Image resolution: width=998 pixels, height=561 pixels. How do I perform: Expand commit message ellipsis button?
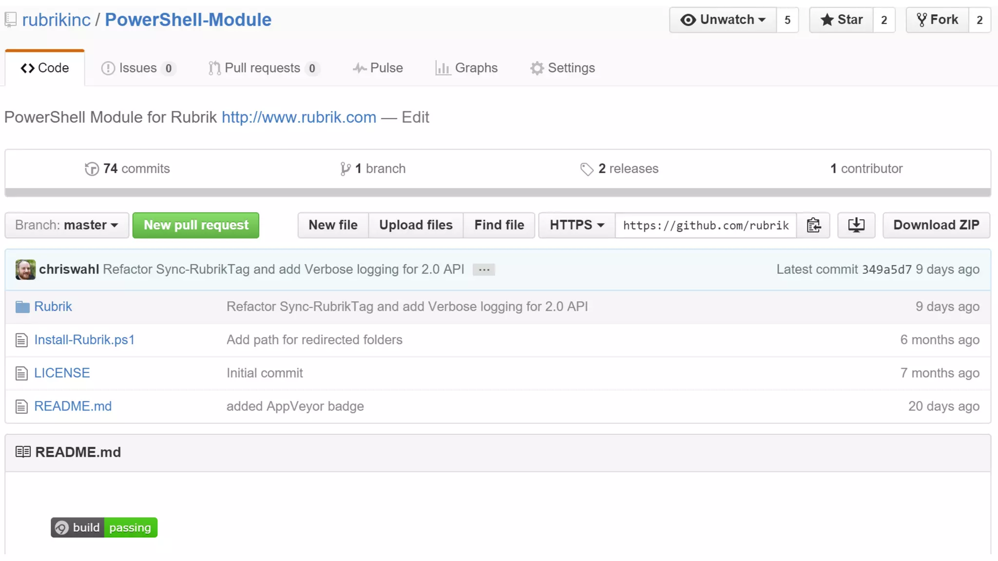(483, 270)
